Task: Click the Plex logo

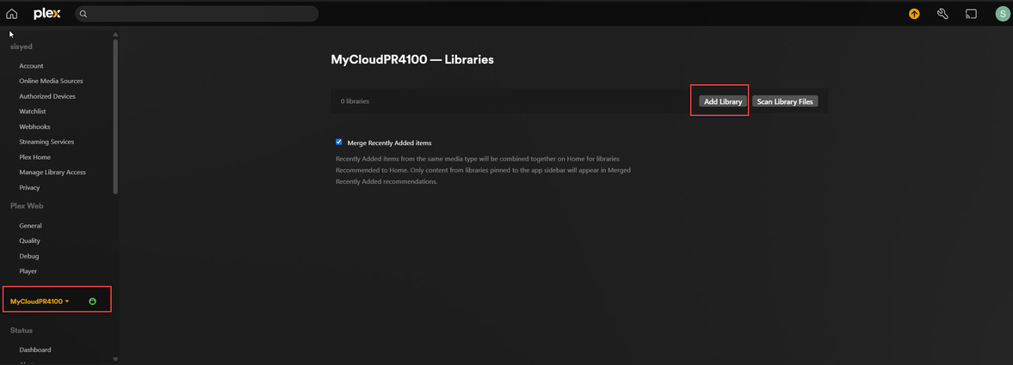Action: 47,14
